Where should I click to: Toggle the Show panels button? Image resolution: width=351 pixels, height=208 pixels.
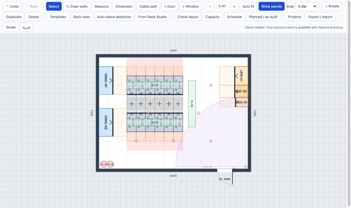272,6
